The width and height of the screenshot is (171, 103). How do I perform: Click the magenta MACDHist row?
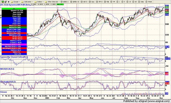[14, 44]
